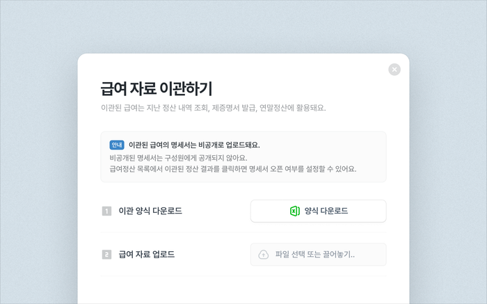
Task: Click the line starting with 급여정산 목록에서
Action: (x=233, y=169)
